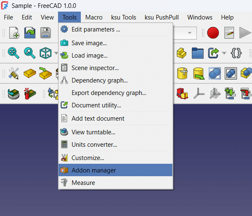Click the Fit selection magnifier icon

click(x=30, y=53)
